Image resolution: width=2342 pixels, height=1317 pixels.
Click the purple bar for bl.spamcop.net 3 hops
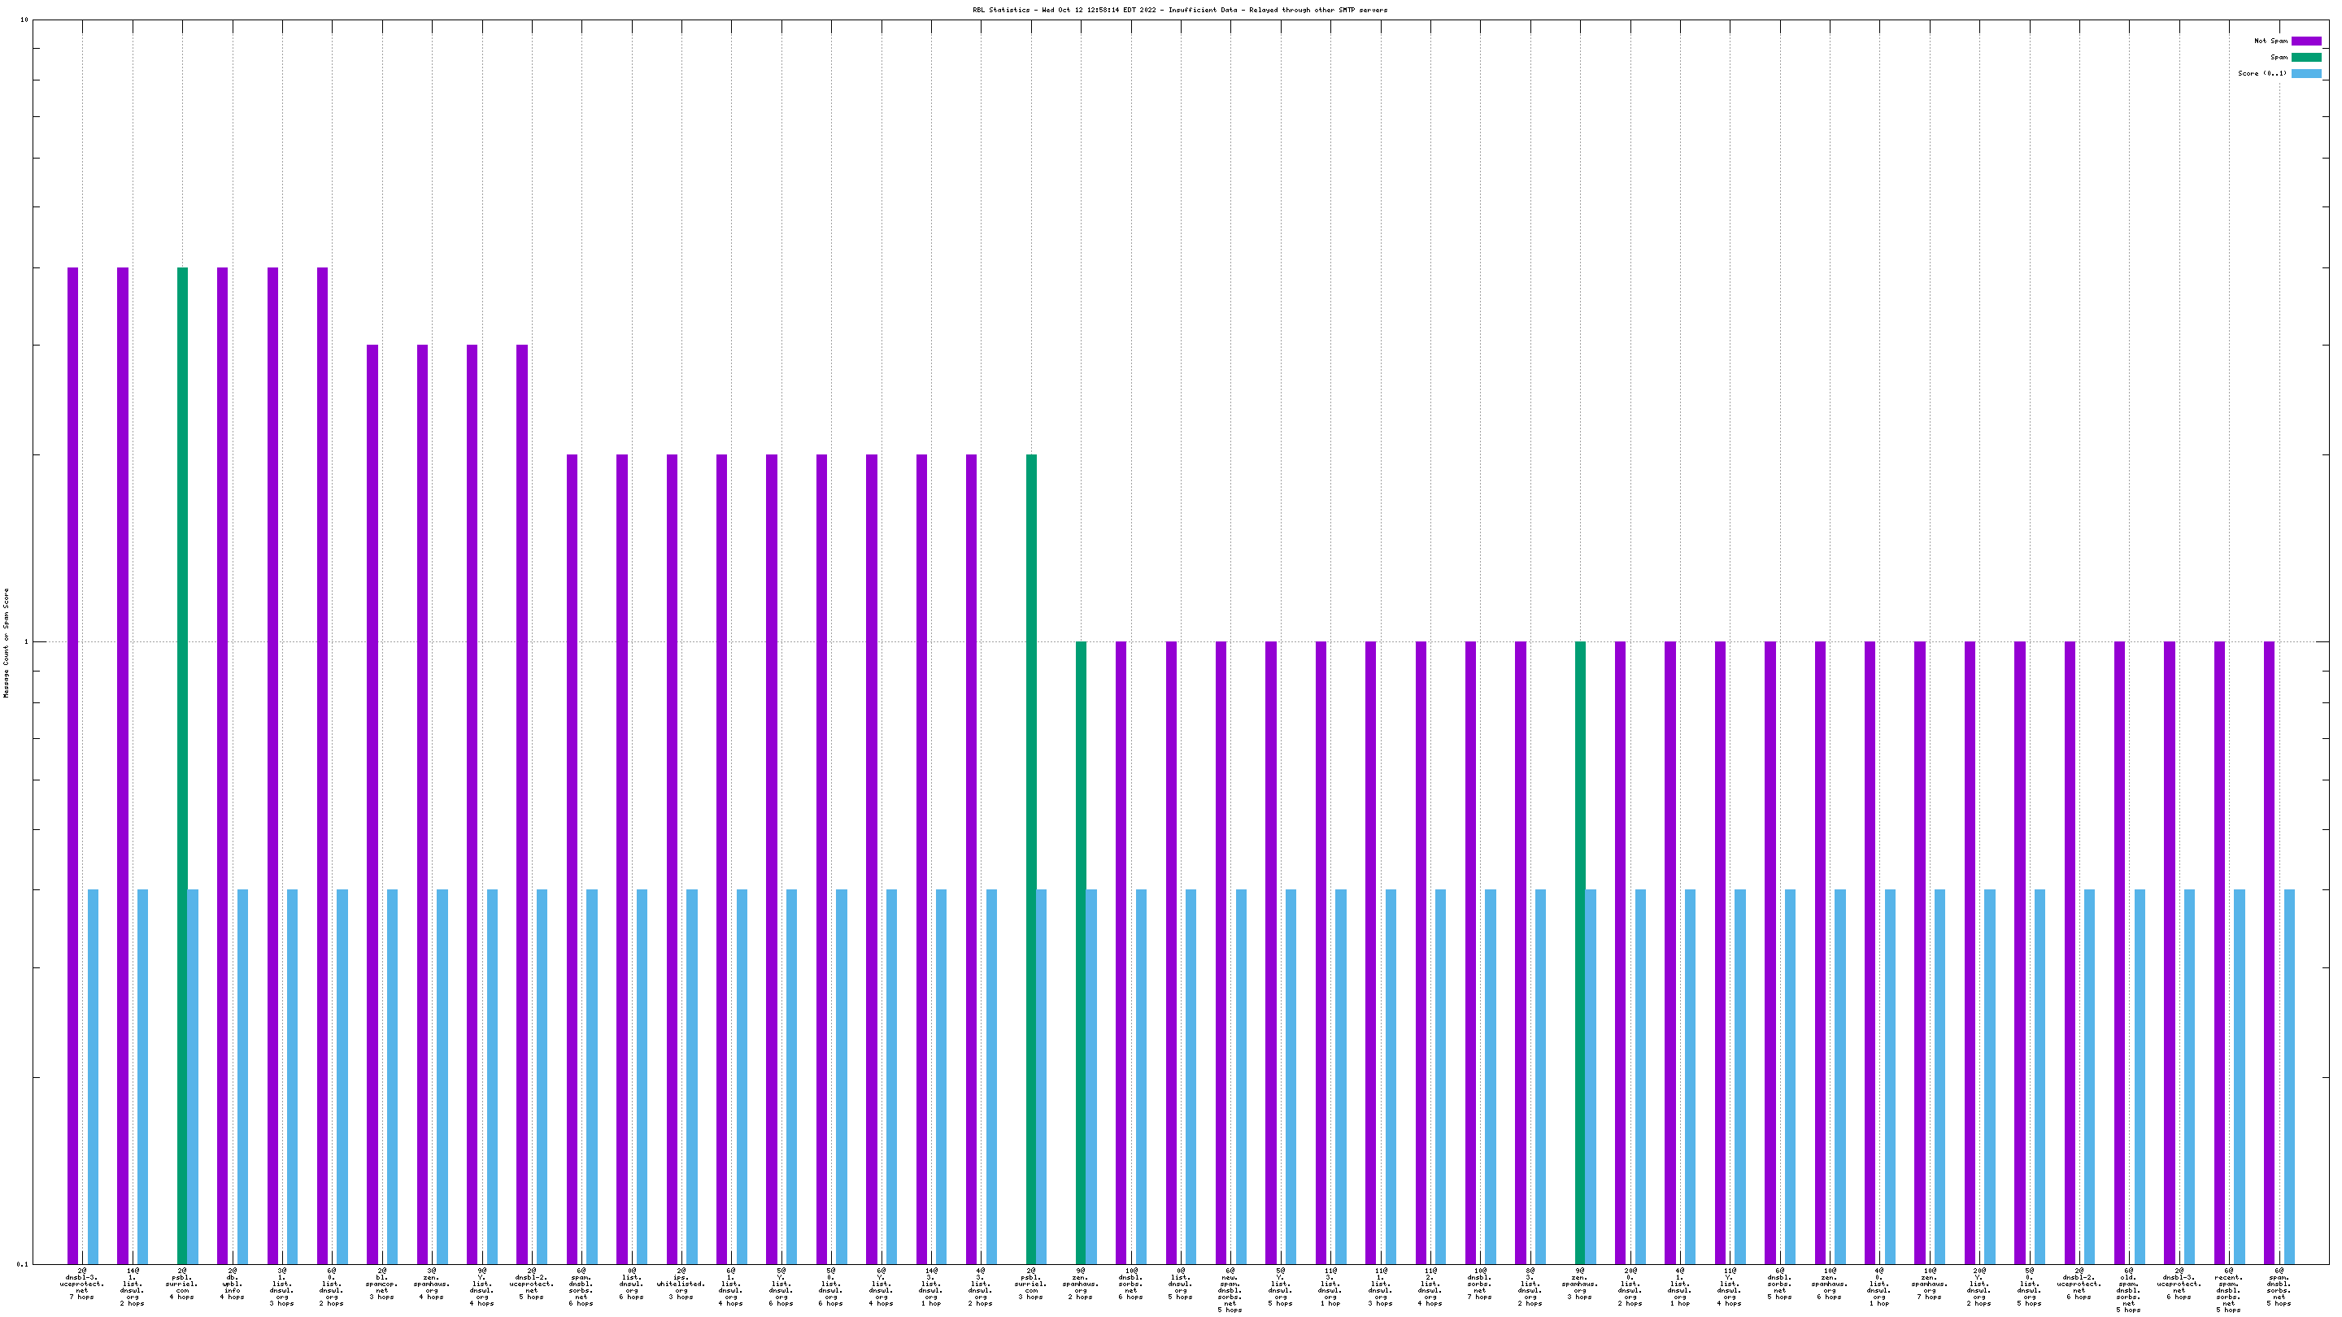372,804
